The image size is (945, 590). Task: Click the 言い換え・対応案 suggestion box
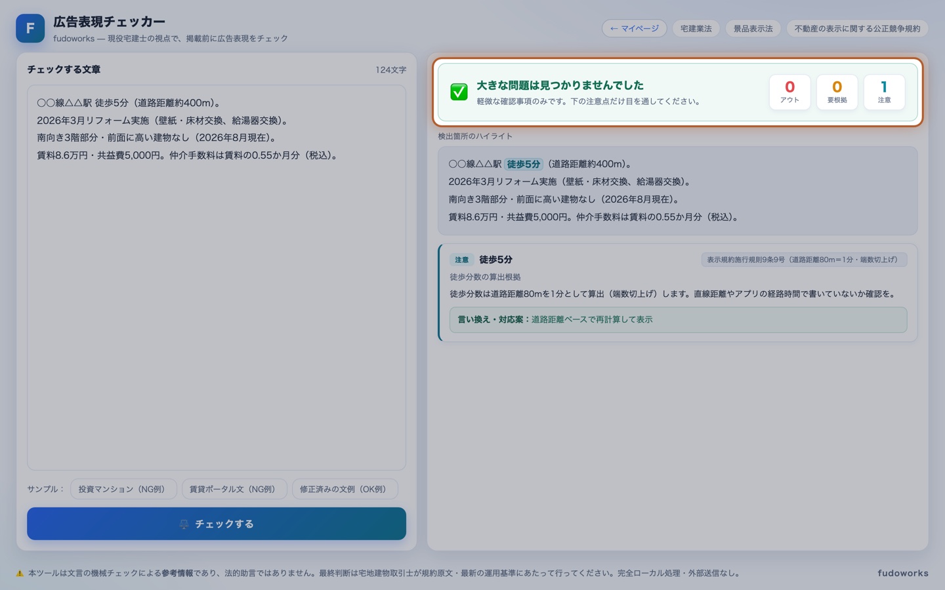coord(678,319)
